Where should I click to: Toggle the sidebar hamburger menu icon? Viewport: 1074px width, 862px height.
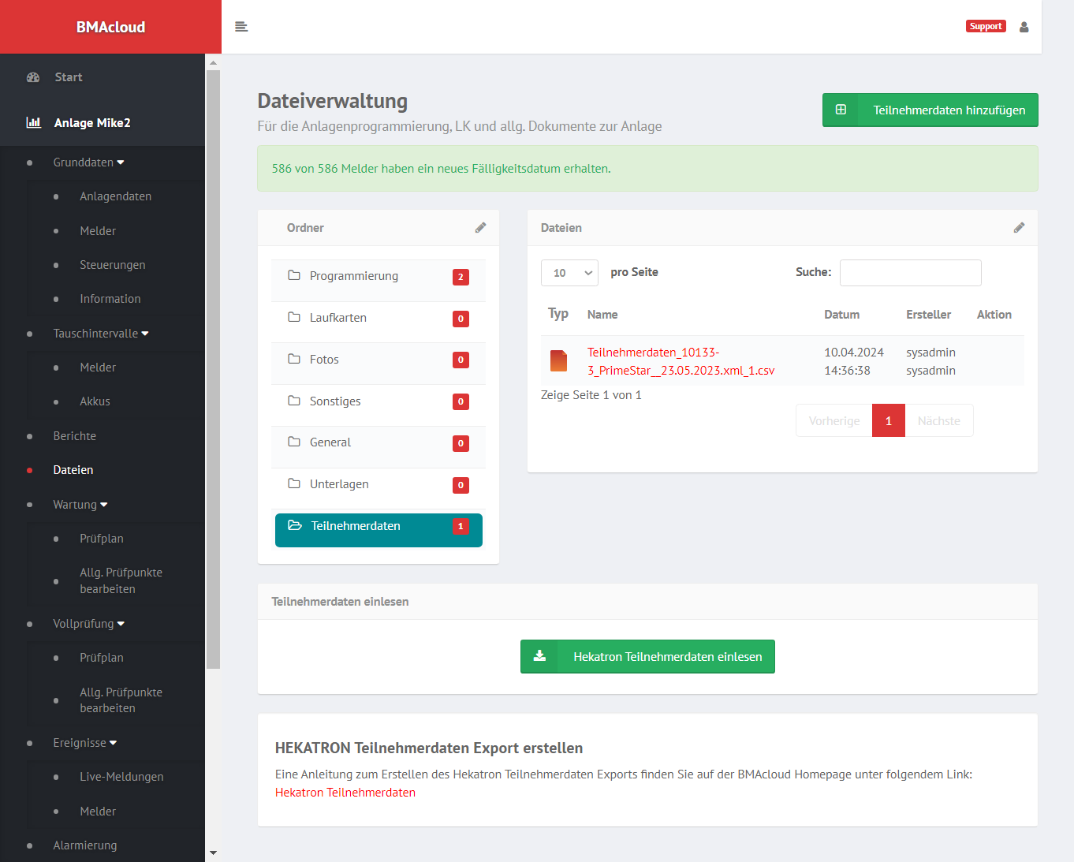[241, 27]
